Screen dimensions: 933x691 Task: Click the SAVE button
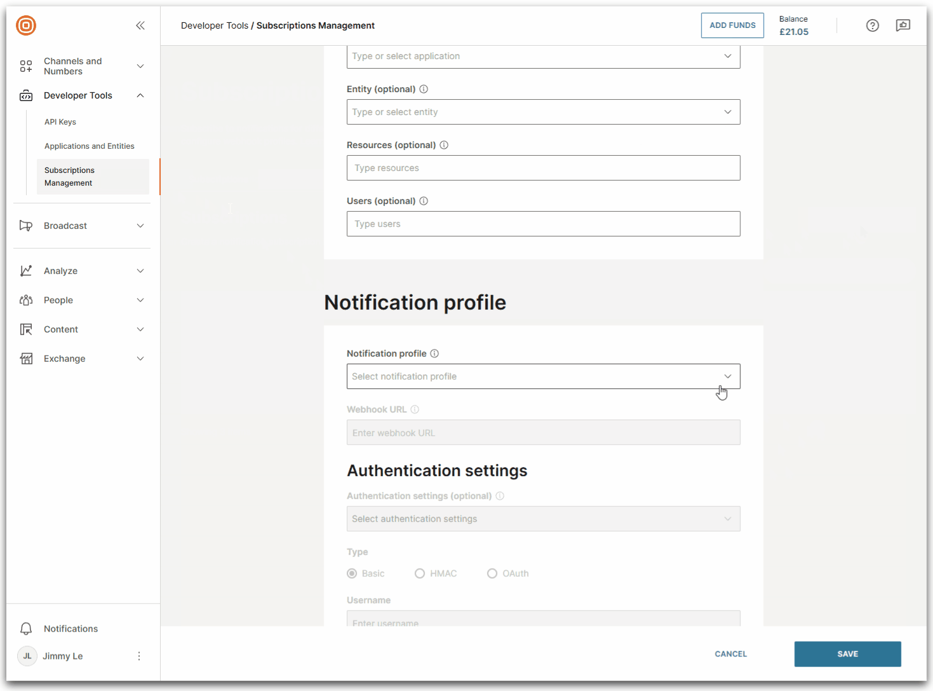(x=847, y=654)
